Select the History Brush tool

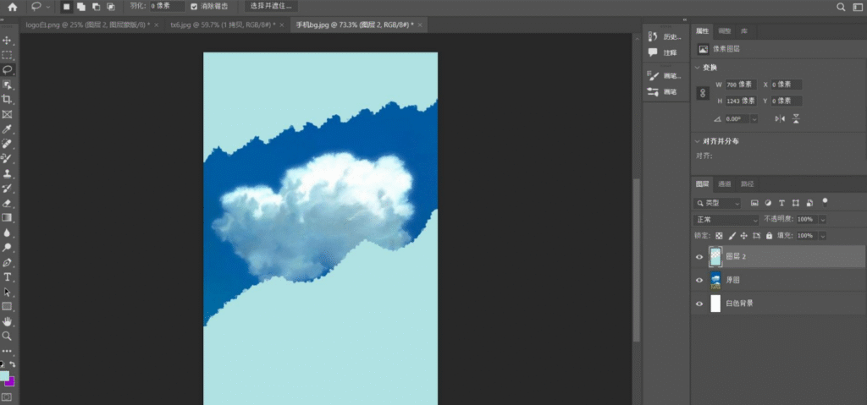coord(7,189)
